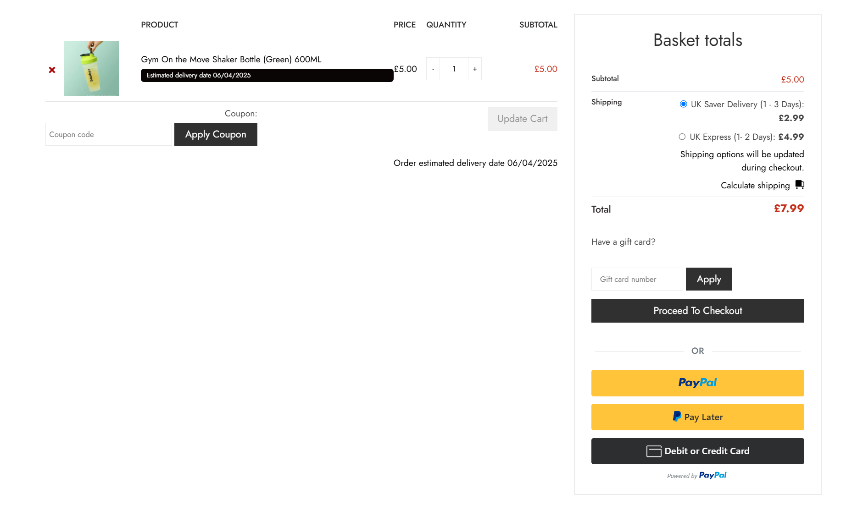Click the Update Cart button

click(x=522, y=119)
